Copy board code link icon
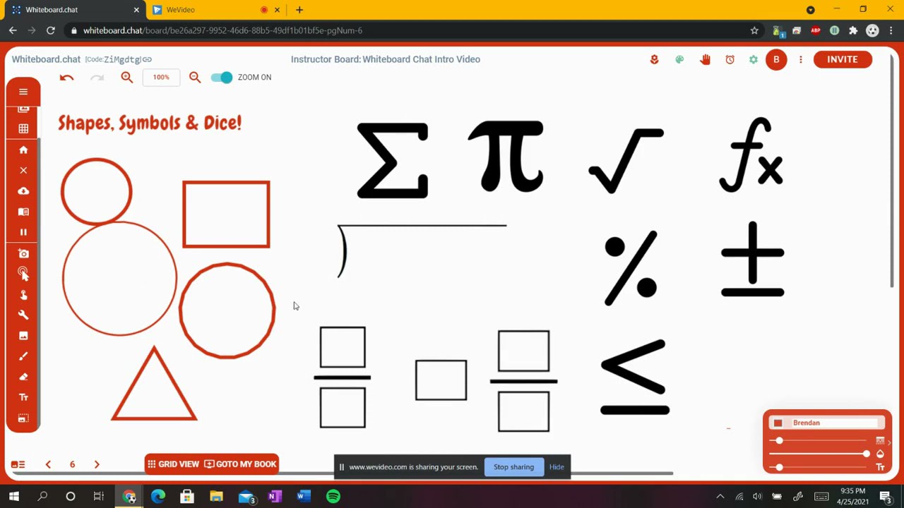This screenshot has width=904, height=508. [x=147, y=59]
